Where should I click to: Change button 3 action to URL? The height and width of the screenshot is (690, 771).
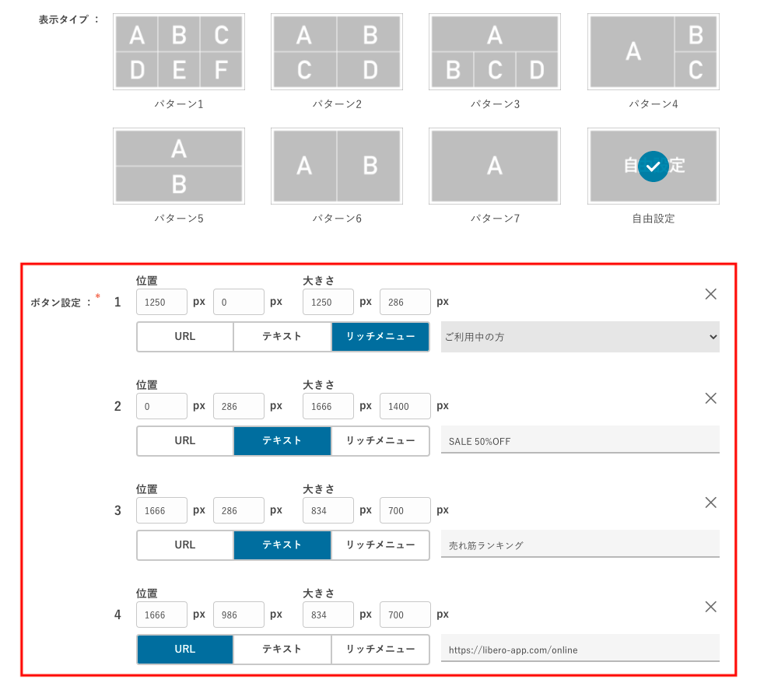pyautogui.click(x=185, y=545)
